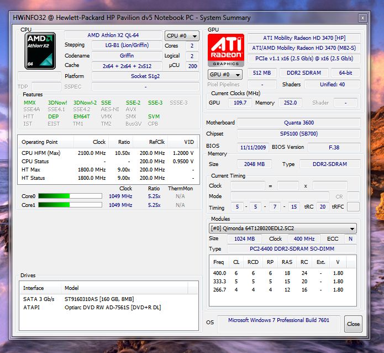Click the cache value 2x64 + 2x64 + 2x512
Image resolution: width=384 pixels, height=353 pixels.
(x=127, y=66)
